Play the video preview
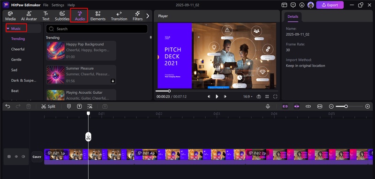 [217, 97]
